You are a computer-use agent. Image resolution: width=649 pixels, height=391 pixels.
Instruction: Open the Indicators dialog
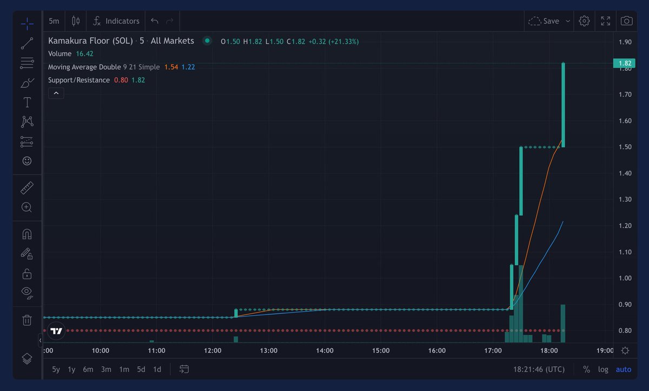point(116,21)
